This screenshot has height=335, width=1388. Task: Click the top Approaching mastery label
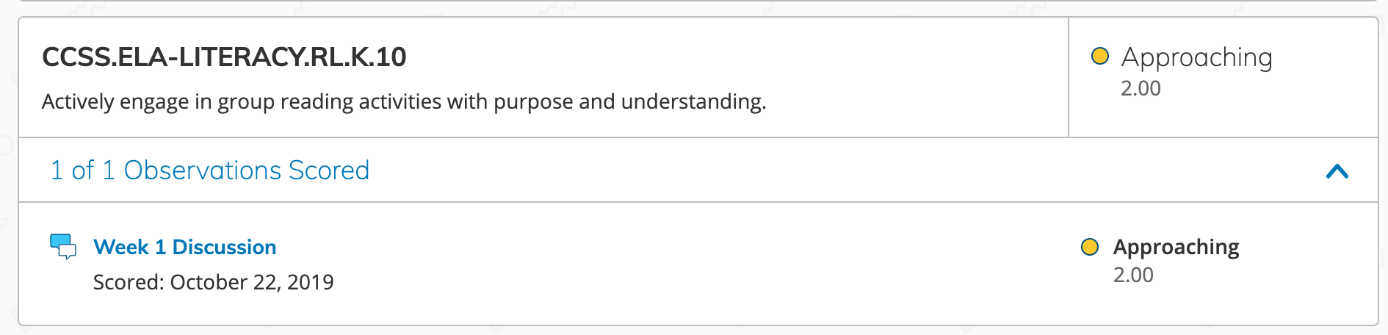click(x=1196, y=57)
